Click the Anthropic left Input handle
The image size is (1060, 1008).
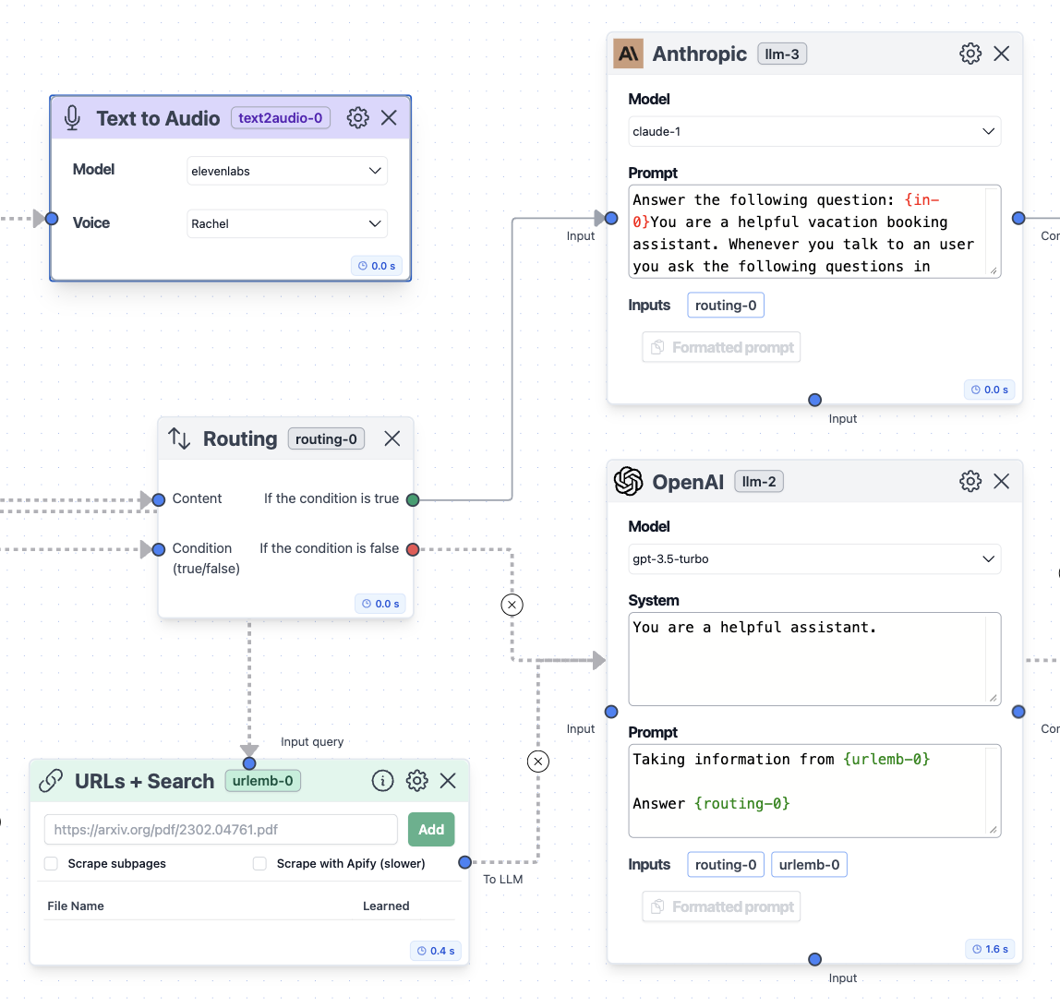tap(611, 218)
